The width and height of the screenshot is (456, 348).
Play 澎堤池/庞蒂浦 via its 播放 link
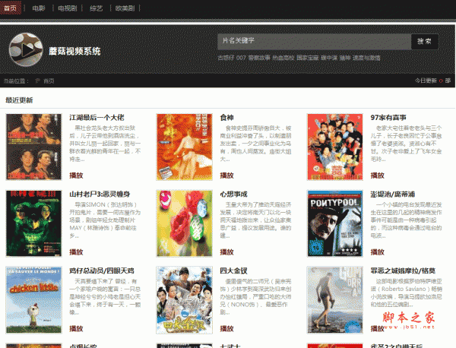tap(378, 252)
